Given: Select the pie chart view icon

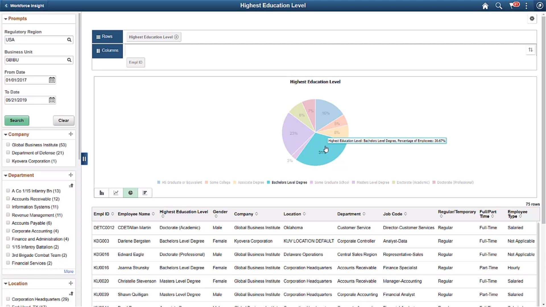Looking at the screenshot, I should click(130, 192).
